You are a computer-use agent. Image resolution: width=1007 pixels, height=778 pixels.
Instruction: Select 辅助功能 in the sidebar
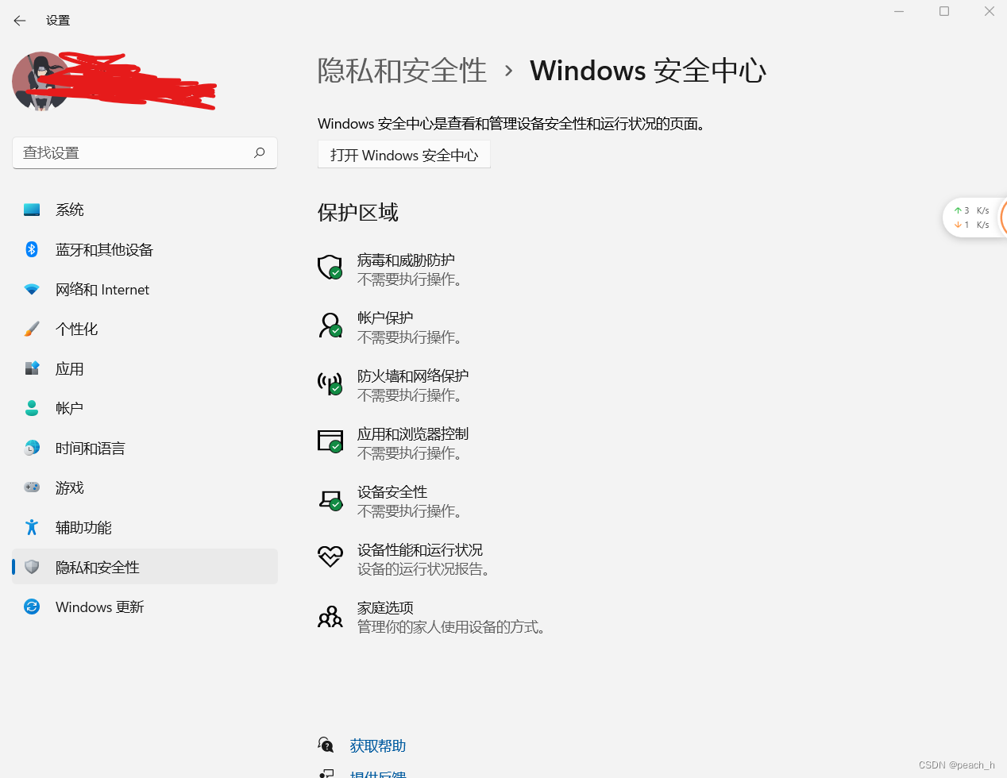(145, 527)
